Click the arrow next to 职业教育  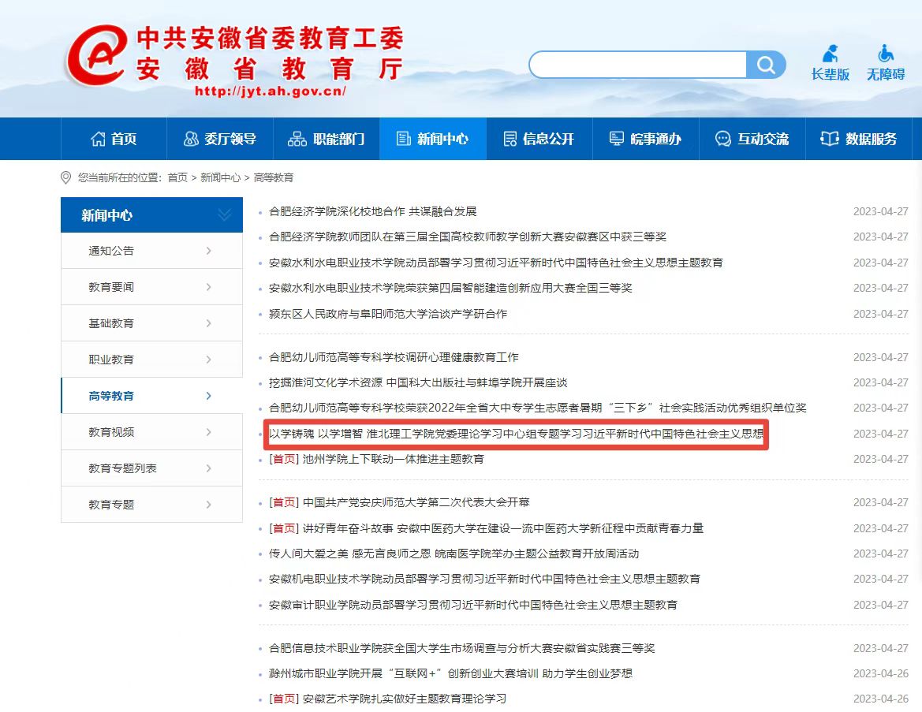point(208,360)
